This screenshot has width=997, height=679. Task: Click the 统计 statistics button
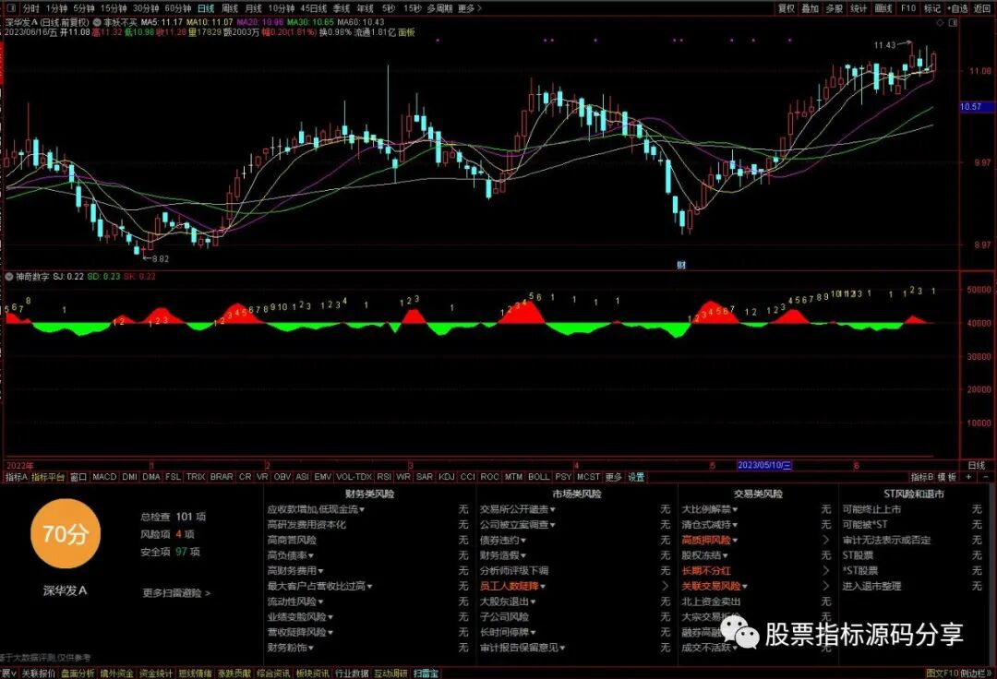click(859, 8)
